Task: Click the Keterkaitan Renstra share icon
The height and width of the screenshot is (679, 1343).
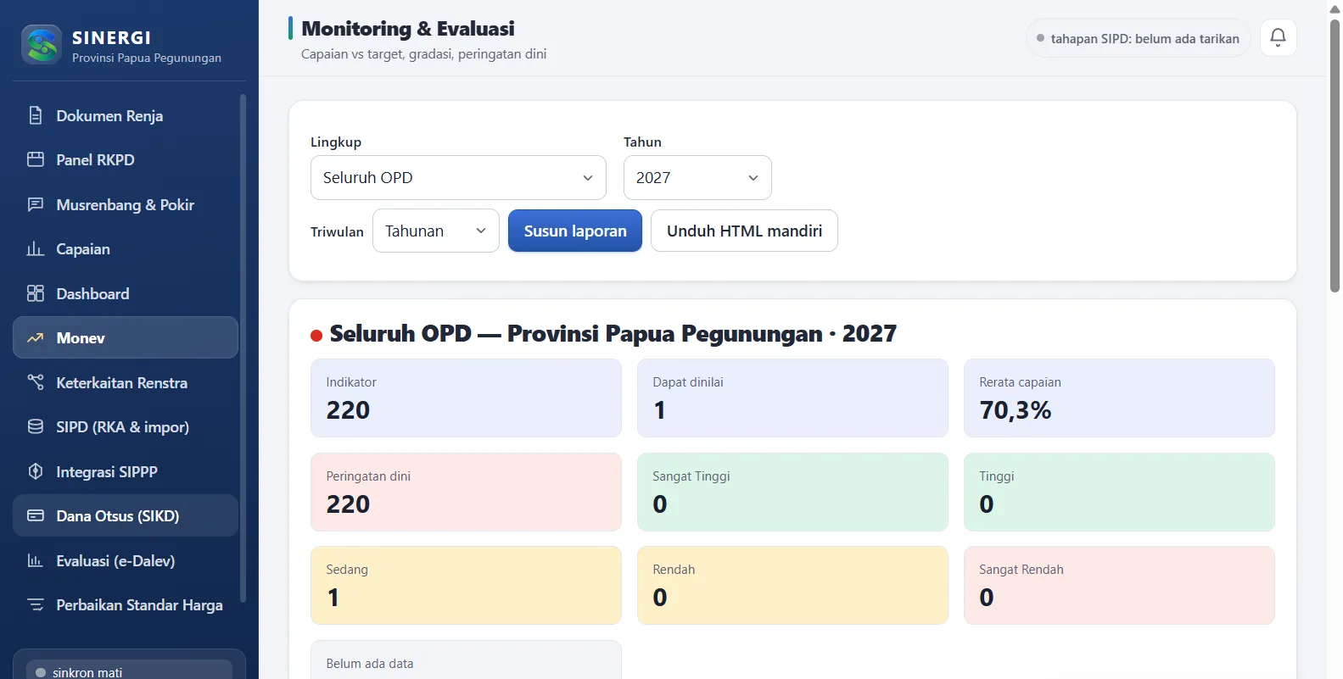Action: pos(36,382)
